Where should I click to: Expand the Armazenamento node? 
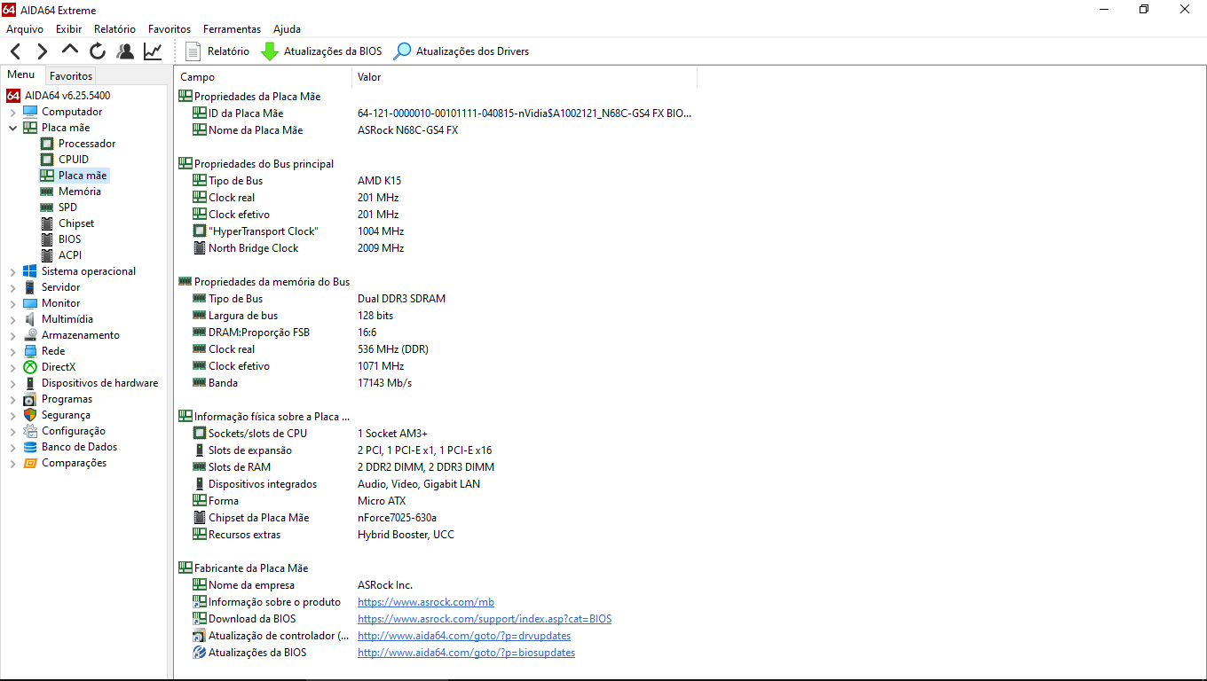[12, 335]
